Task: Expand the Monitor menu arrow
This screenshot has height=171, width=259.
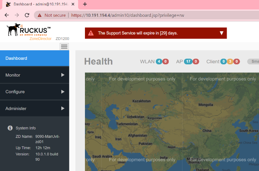Action: (63, 75)
